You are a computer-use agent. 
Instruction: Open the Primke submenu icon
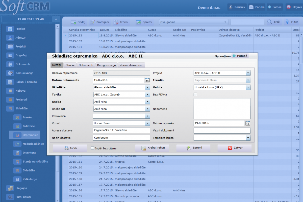click(17, 117)
